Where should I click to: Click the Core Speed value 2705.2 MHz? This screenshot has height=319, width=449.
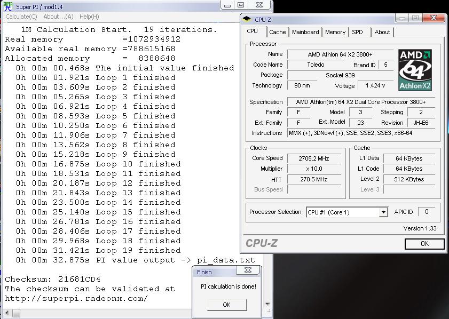point(314,158)
